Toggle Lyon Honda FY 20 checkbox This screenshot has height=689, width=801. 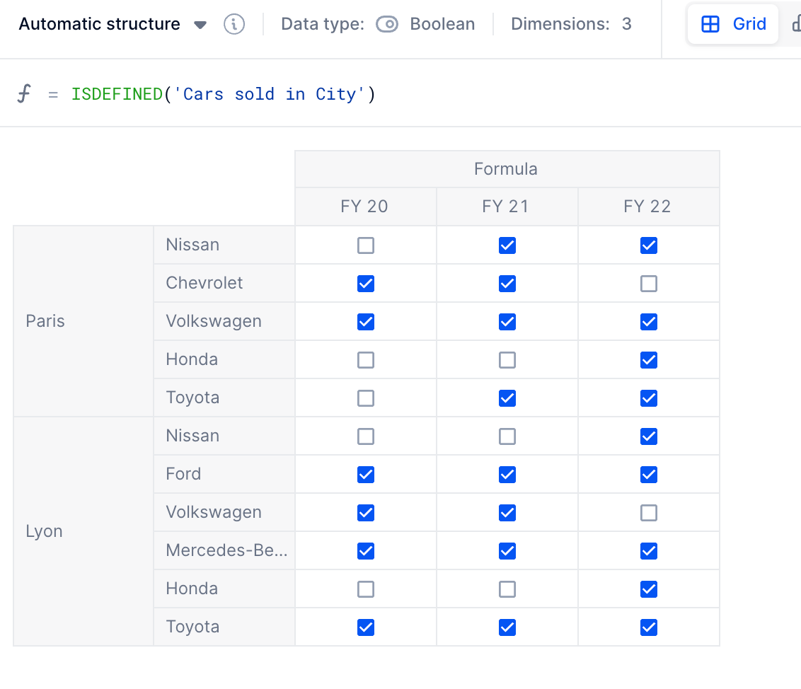click(x=366, y=589)
